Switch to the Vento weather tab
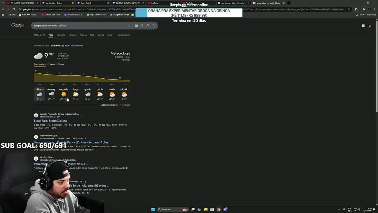 coord(61,64)
